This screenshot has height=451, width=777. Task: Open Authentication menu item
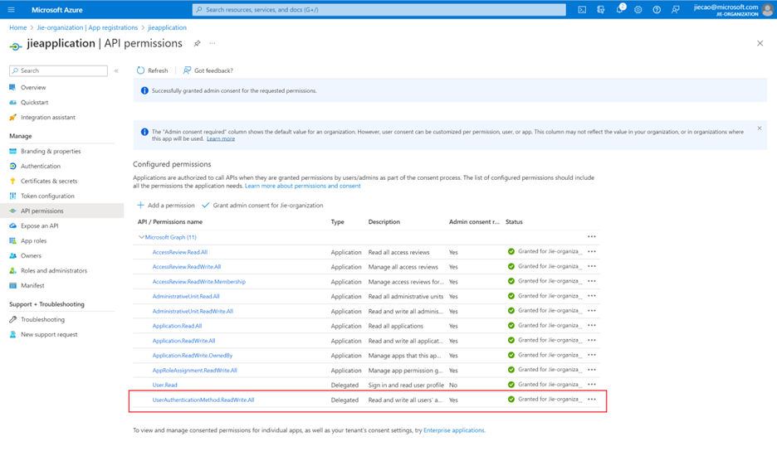click(41, 167)
